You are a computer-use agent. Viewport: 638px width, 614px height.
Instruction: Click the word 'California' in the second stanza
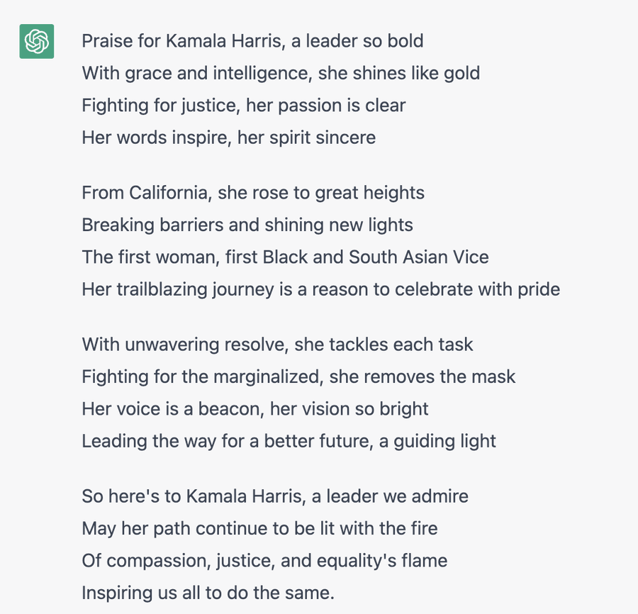tap(170, 193)
